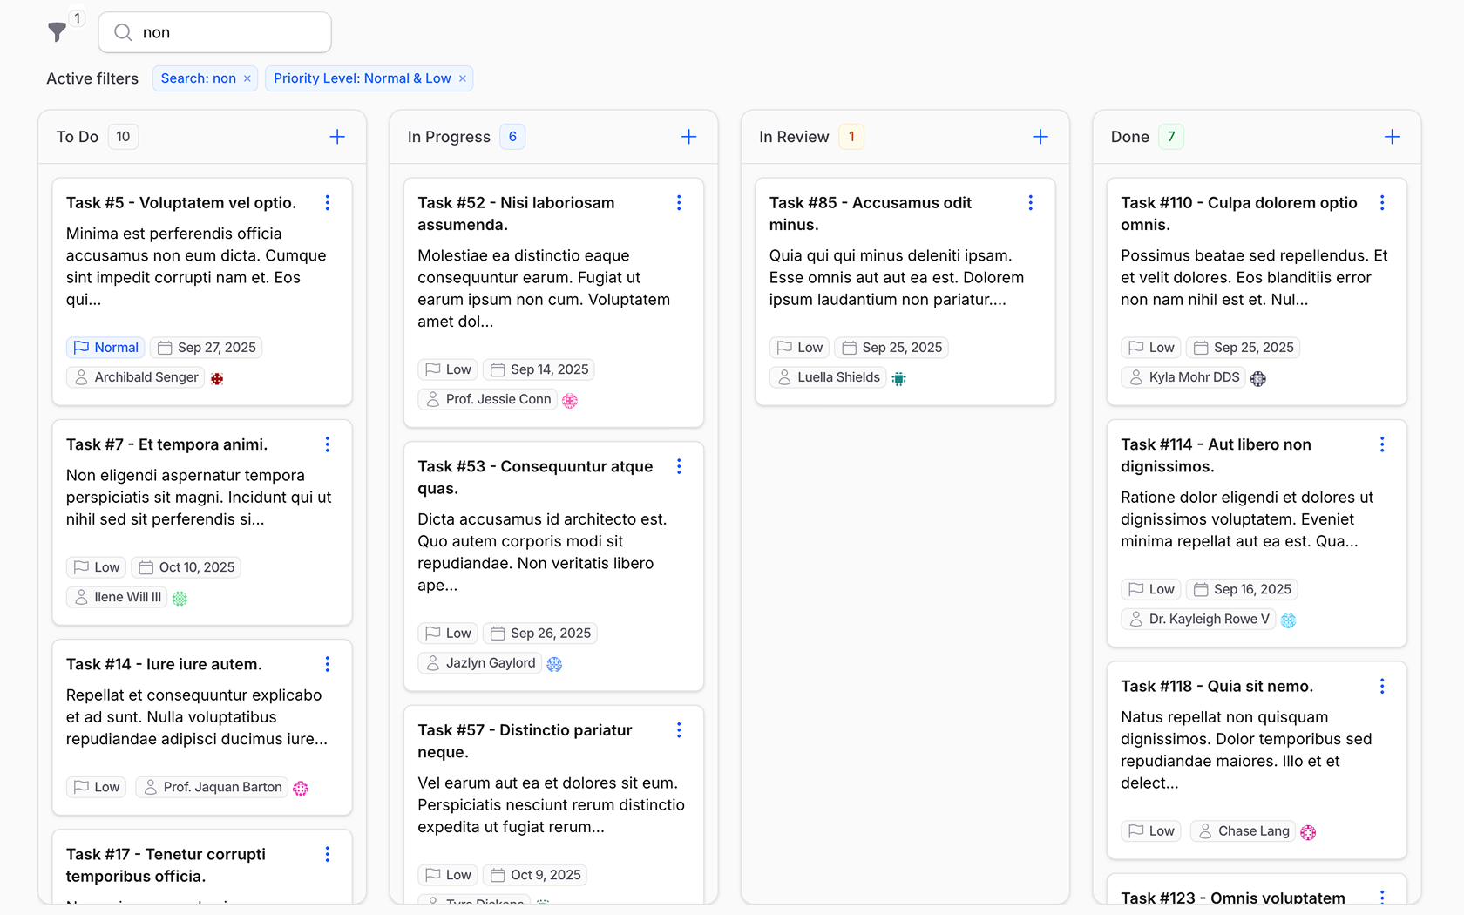Click assignee Kyla Mohr DDS chip

click(x=1183, y=377)
